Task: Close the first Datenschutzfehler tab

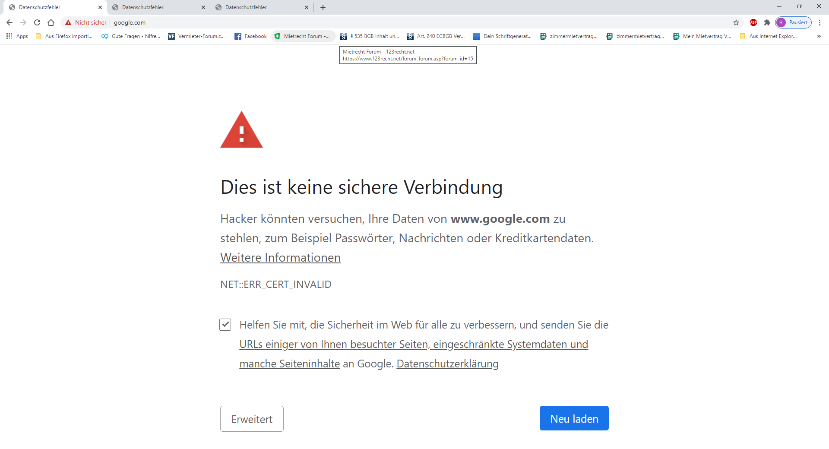Action: tap(100, 7)
